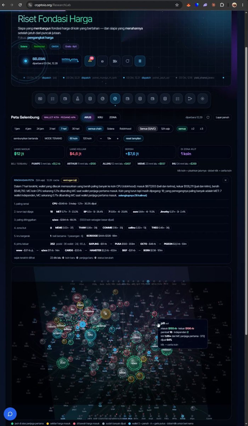Click the e/acc chip in paling ditinggalkan
This screenshot has width=248, height=426.
coord(64,220)
